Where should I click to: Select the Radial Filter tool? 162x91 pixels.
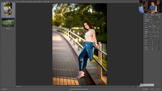point(41,2)
